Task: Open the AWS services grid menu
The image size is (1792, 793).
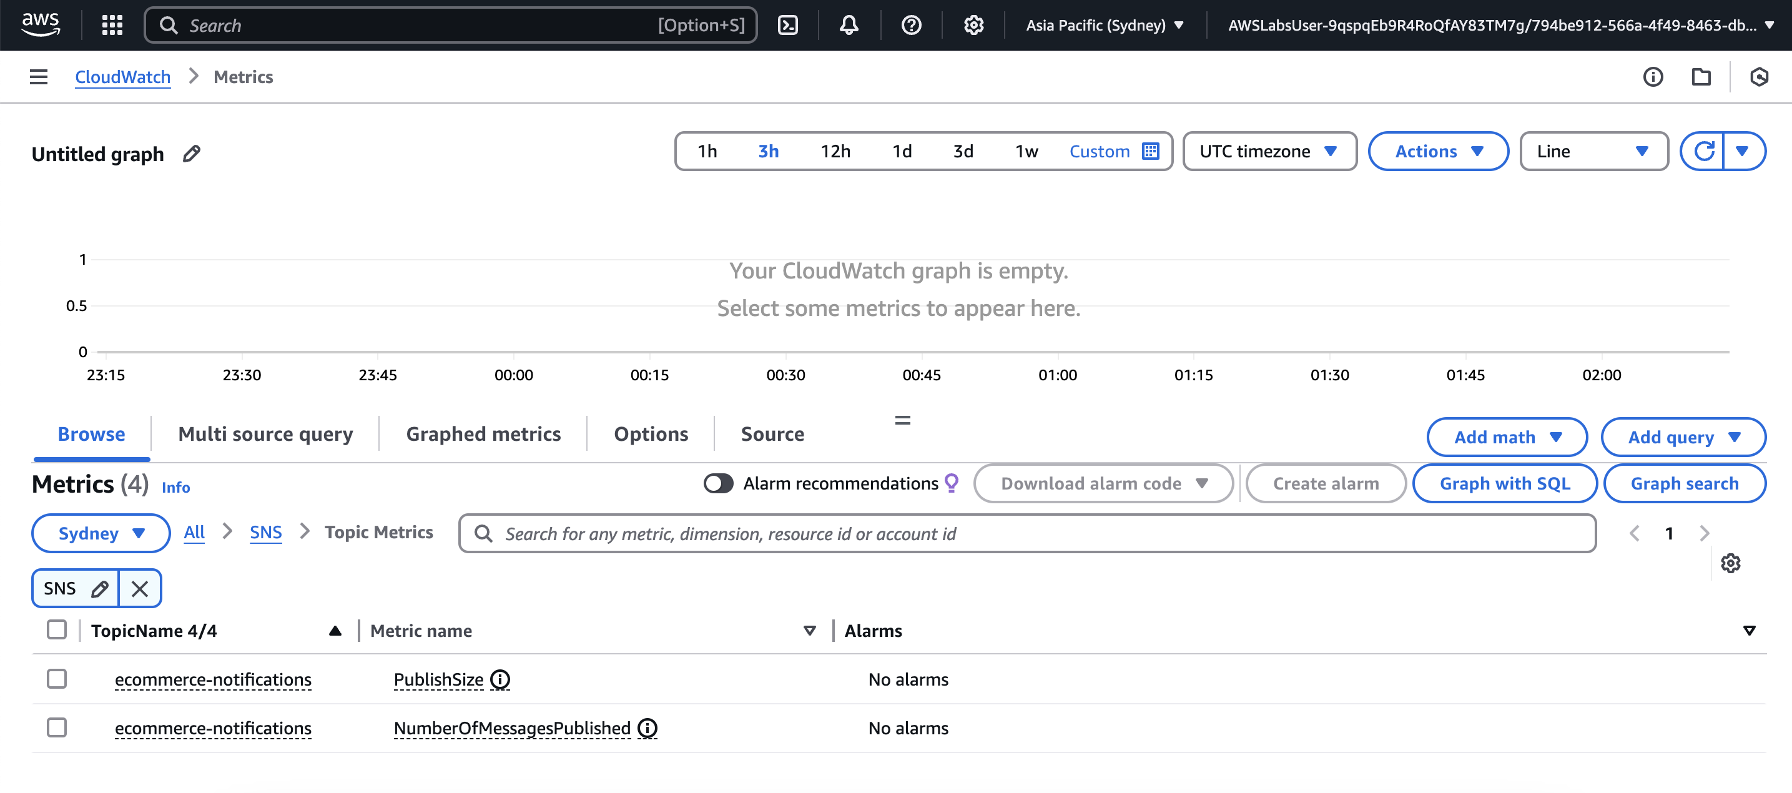Action: 112,25
